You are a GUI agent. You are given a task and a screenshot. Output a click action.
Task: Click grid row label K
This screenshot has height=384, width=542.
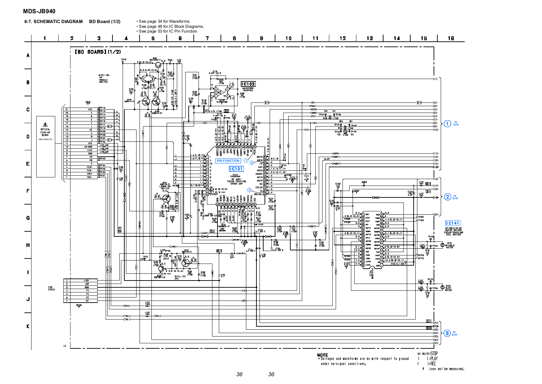28,326
